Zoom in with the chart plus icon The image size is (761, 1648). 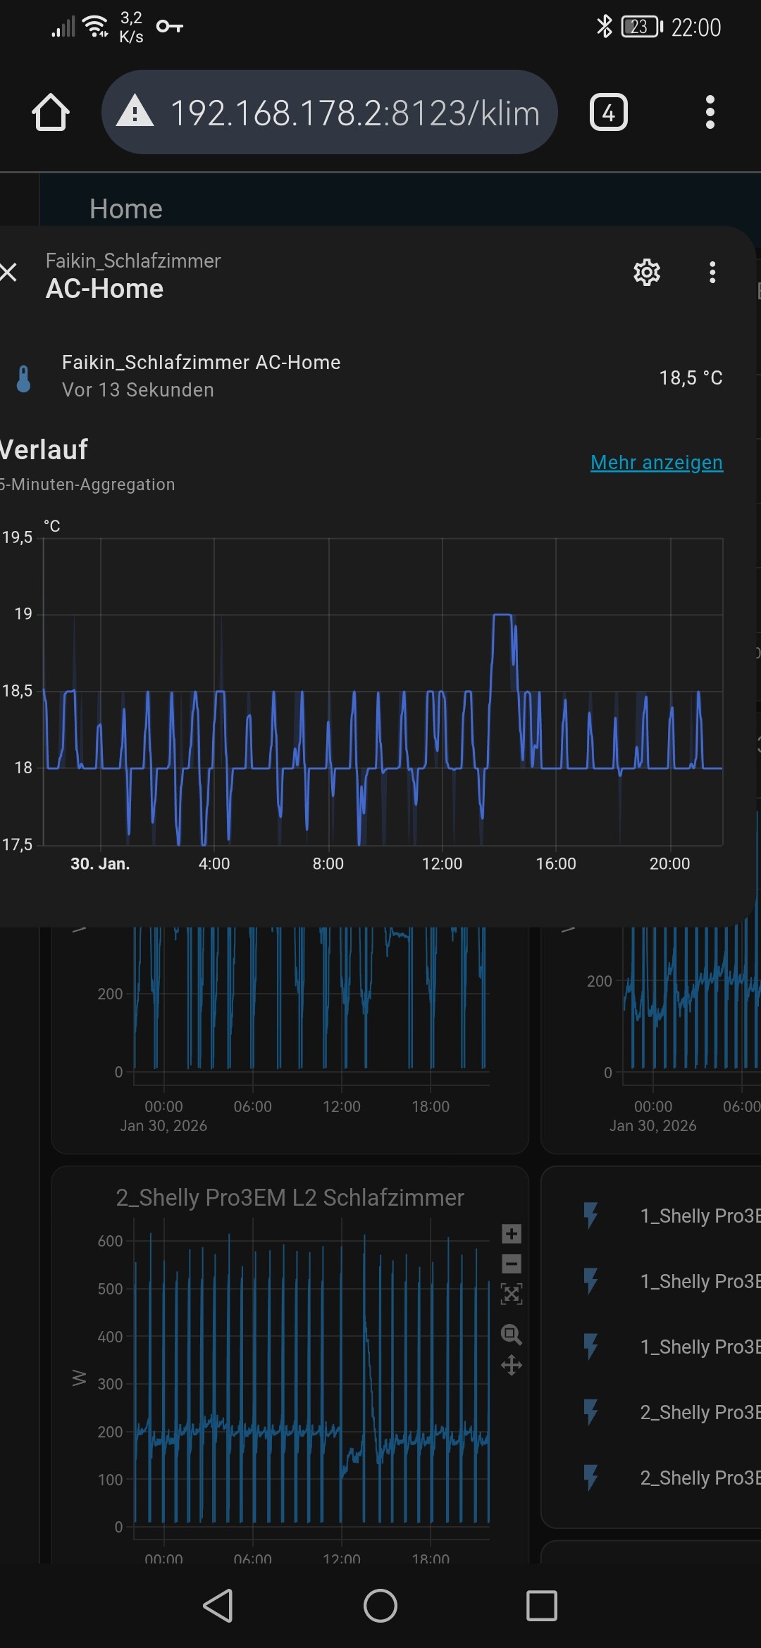tap(512, 1233)
